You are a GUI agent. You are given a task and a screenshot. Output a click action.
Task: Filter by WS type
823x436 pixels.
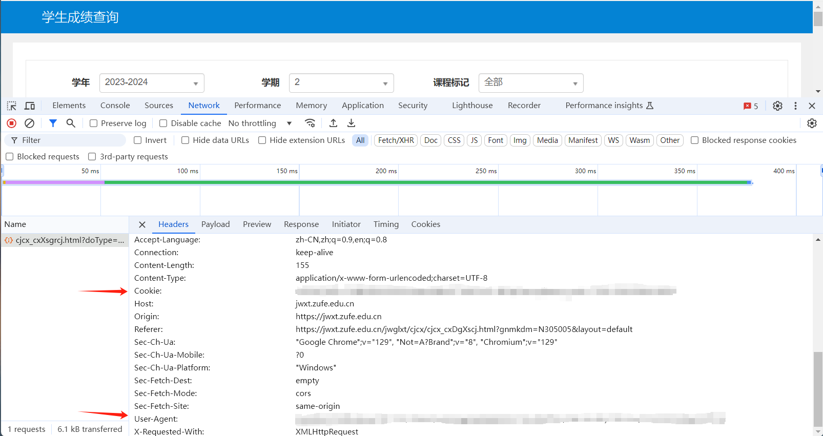[x=613, y=140]
